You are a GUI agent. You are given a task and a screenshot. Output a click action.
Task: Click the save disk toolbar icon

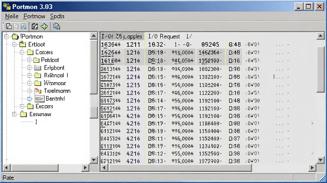[x=23, y=26]
